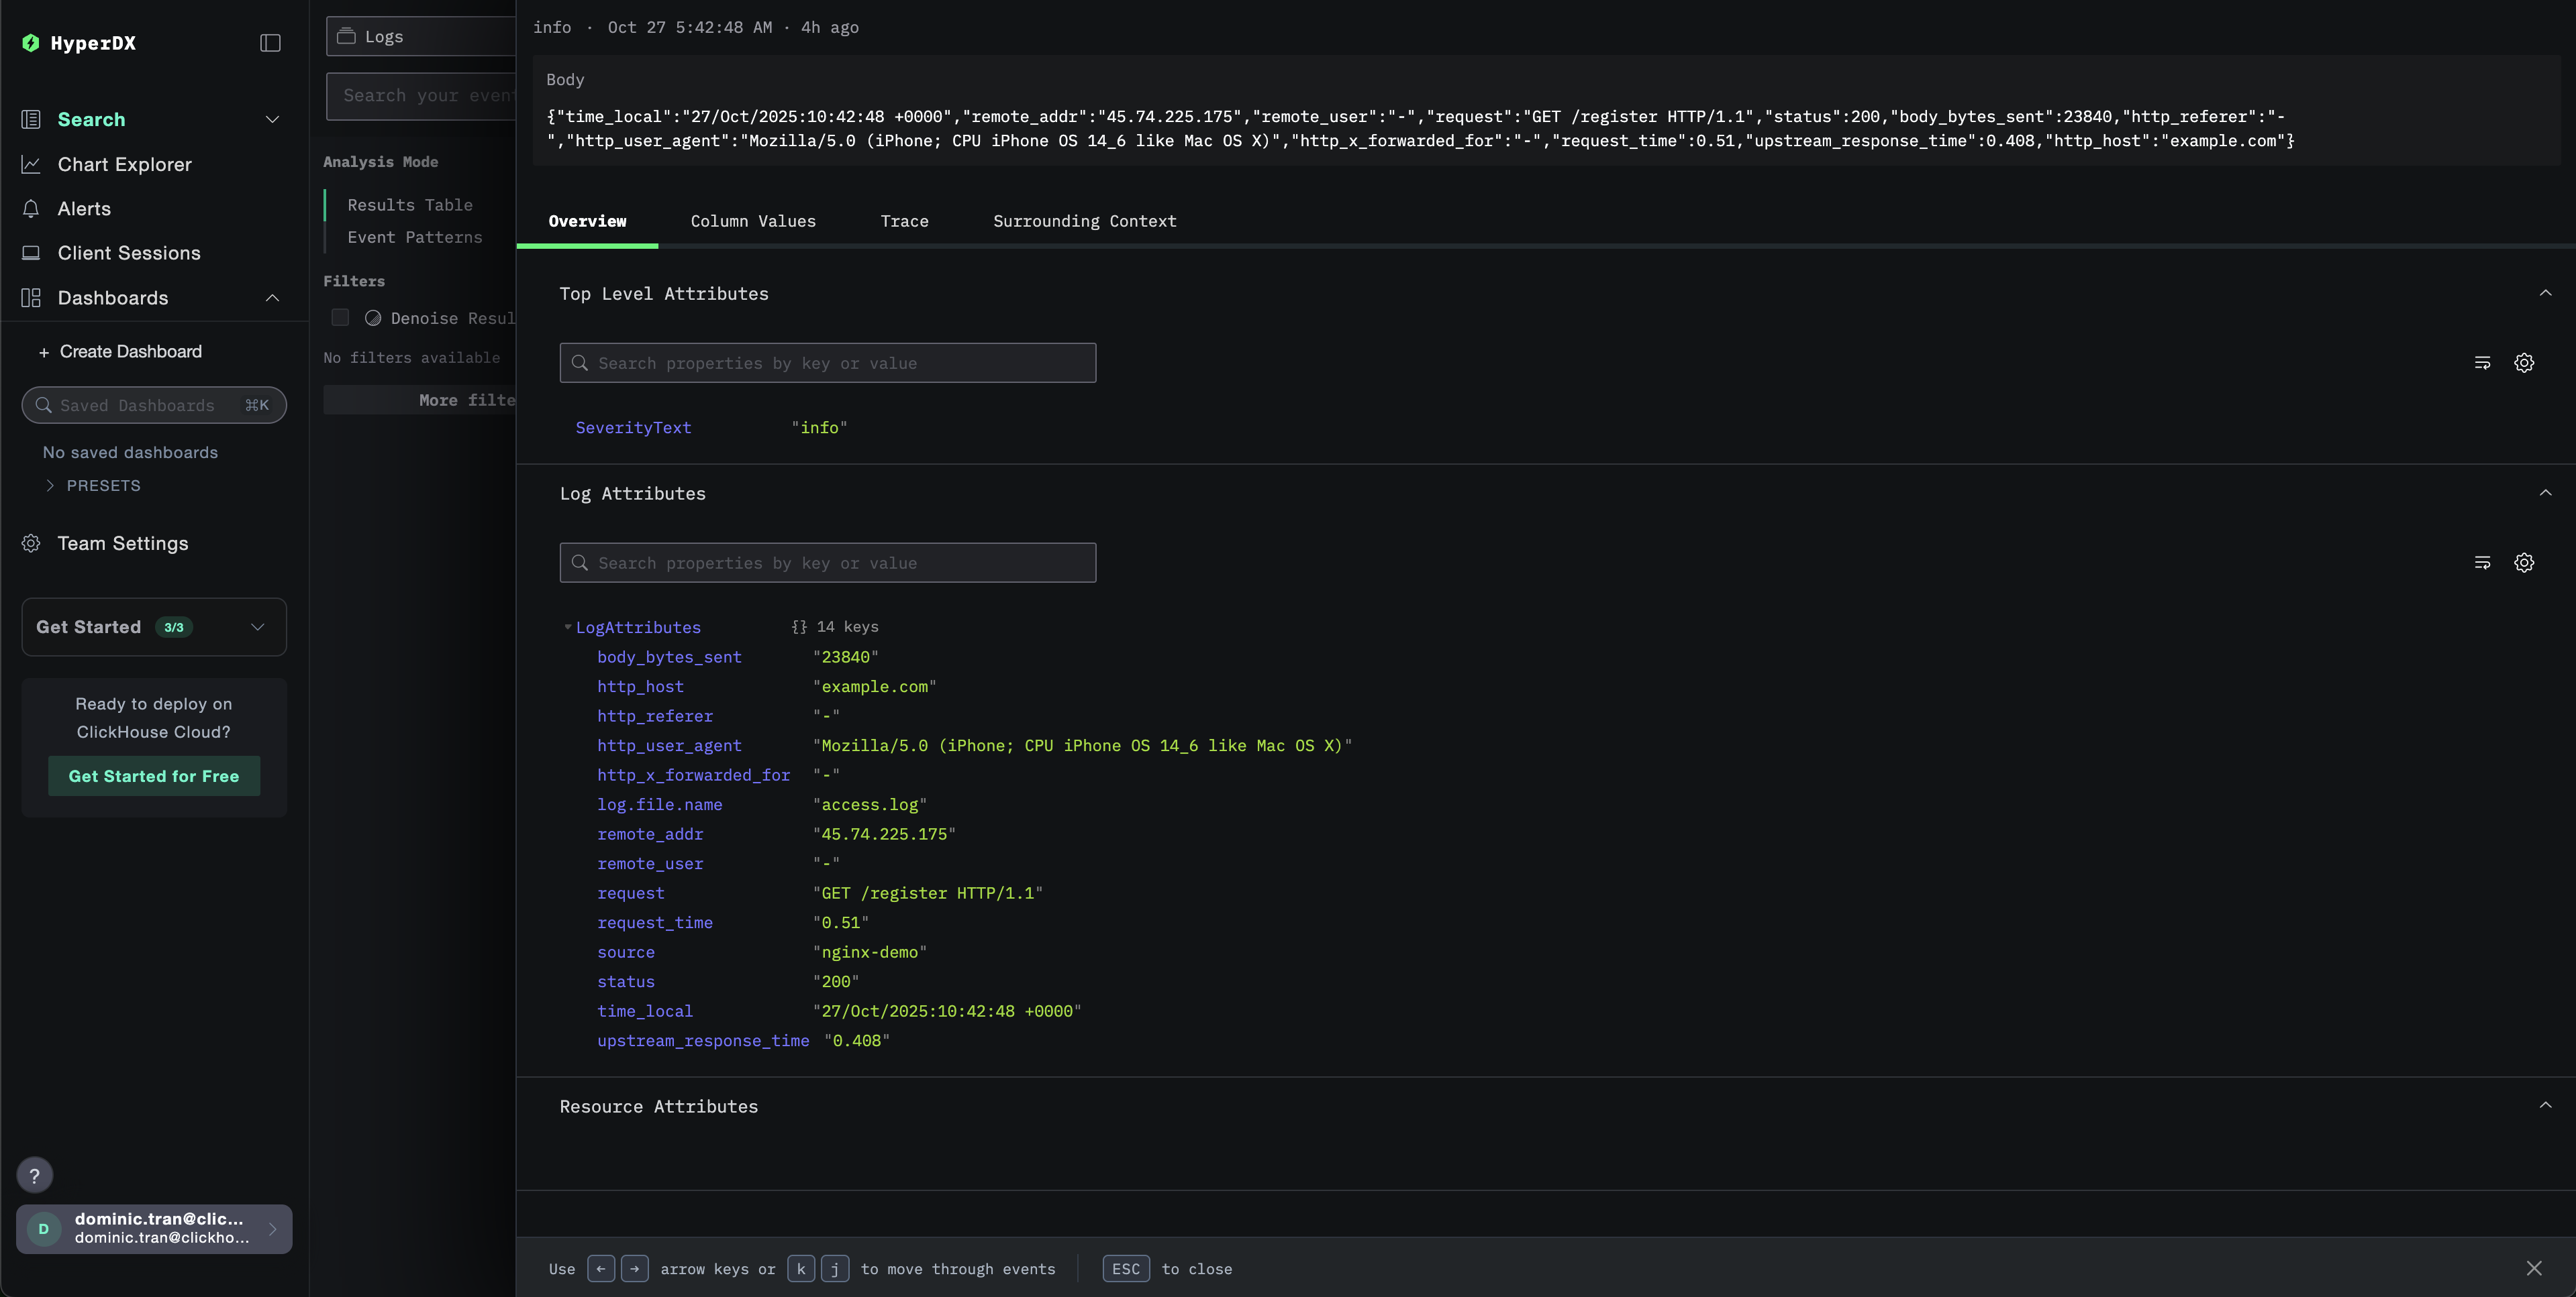
Task: Expand the Get Started dropdown
Action: 257,628
